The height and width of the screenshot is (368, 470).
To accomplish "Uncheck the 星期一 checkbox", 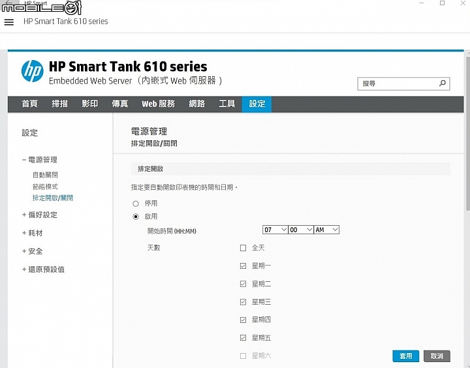I will pos(243,266).
